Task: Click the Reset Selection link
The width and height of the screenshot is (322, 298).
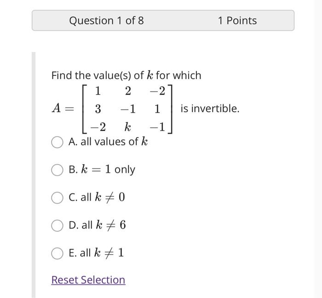Action: [88, 280]
